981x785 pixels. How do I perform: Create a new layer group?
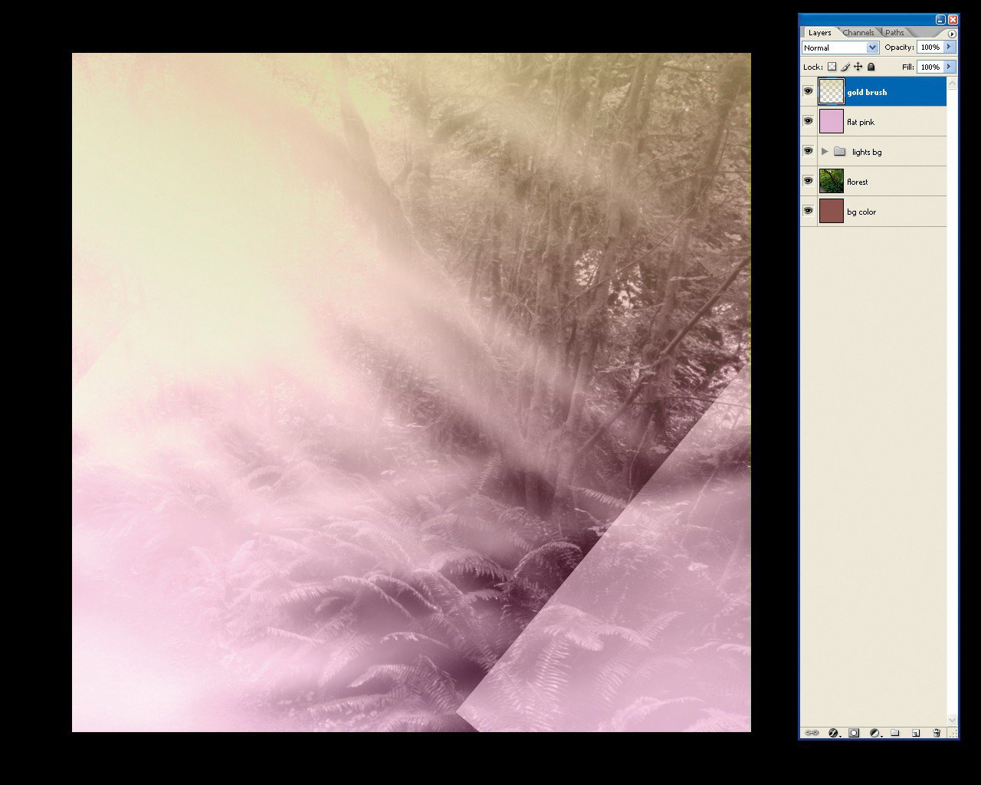click(894, 733)
